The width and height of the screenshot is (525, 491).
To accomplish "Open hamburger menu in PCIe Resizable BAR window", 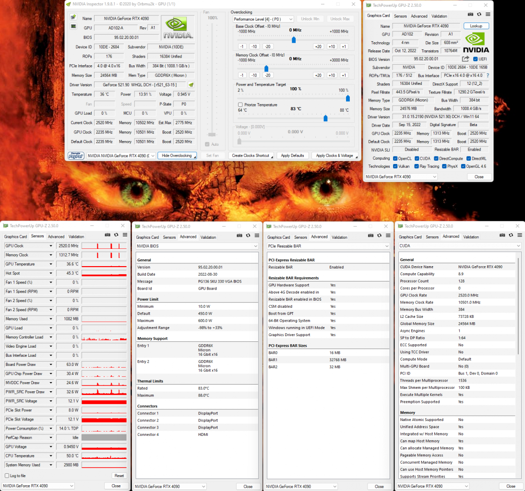I will tap(388, 235).
